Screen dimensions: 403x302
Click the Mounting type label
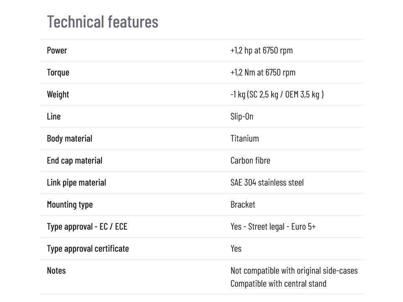(x=70, y=204)
